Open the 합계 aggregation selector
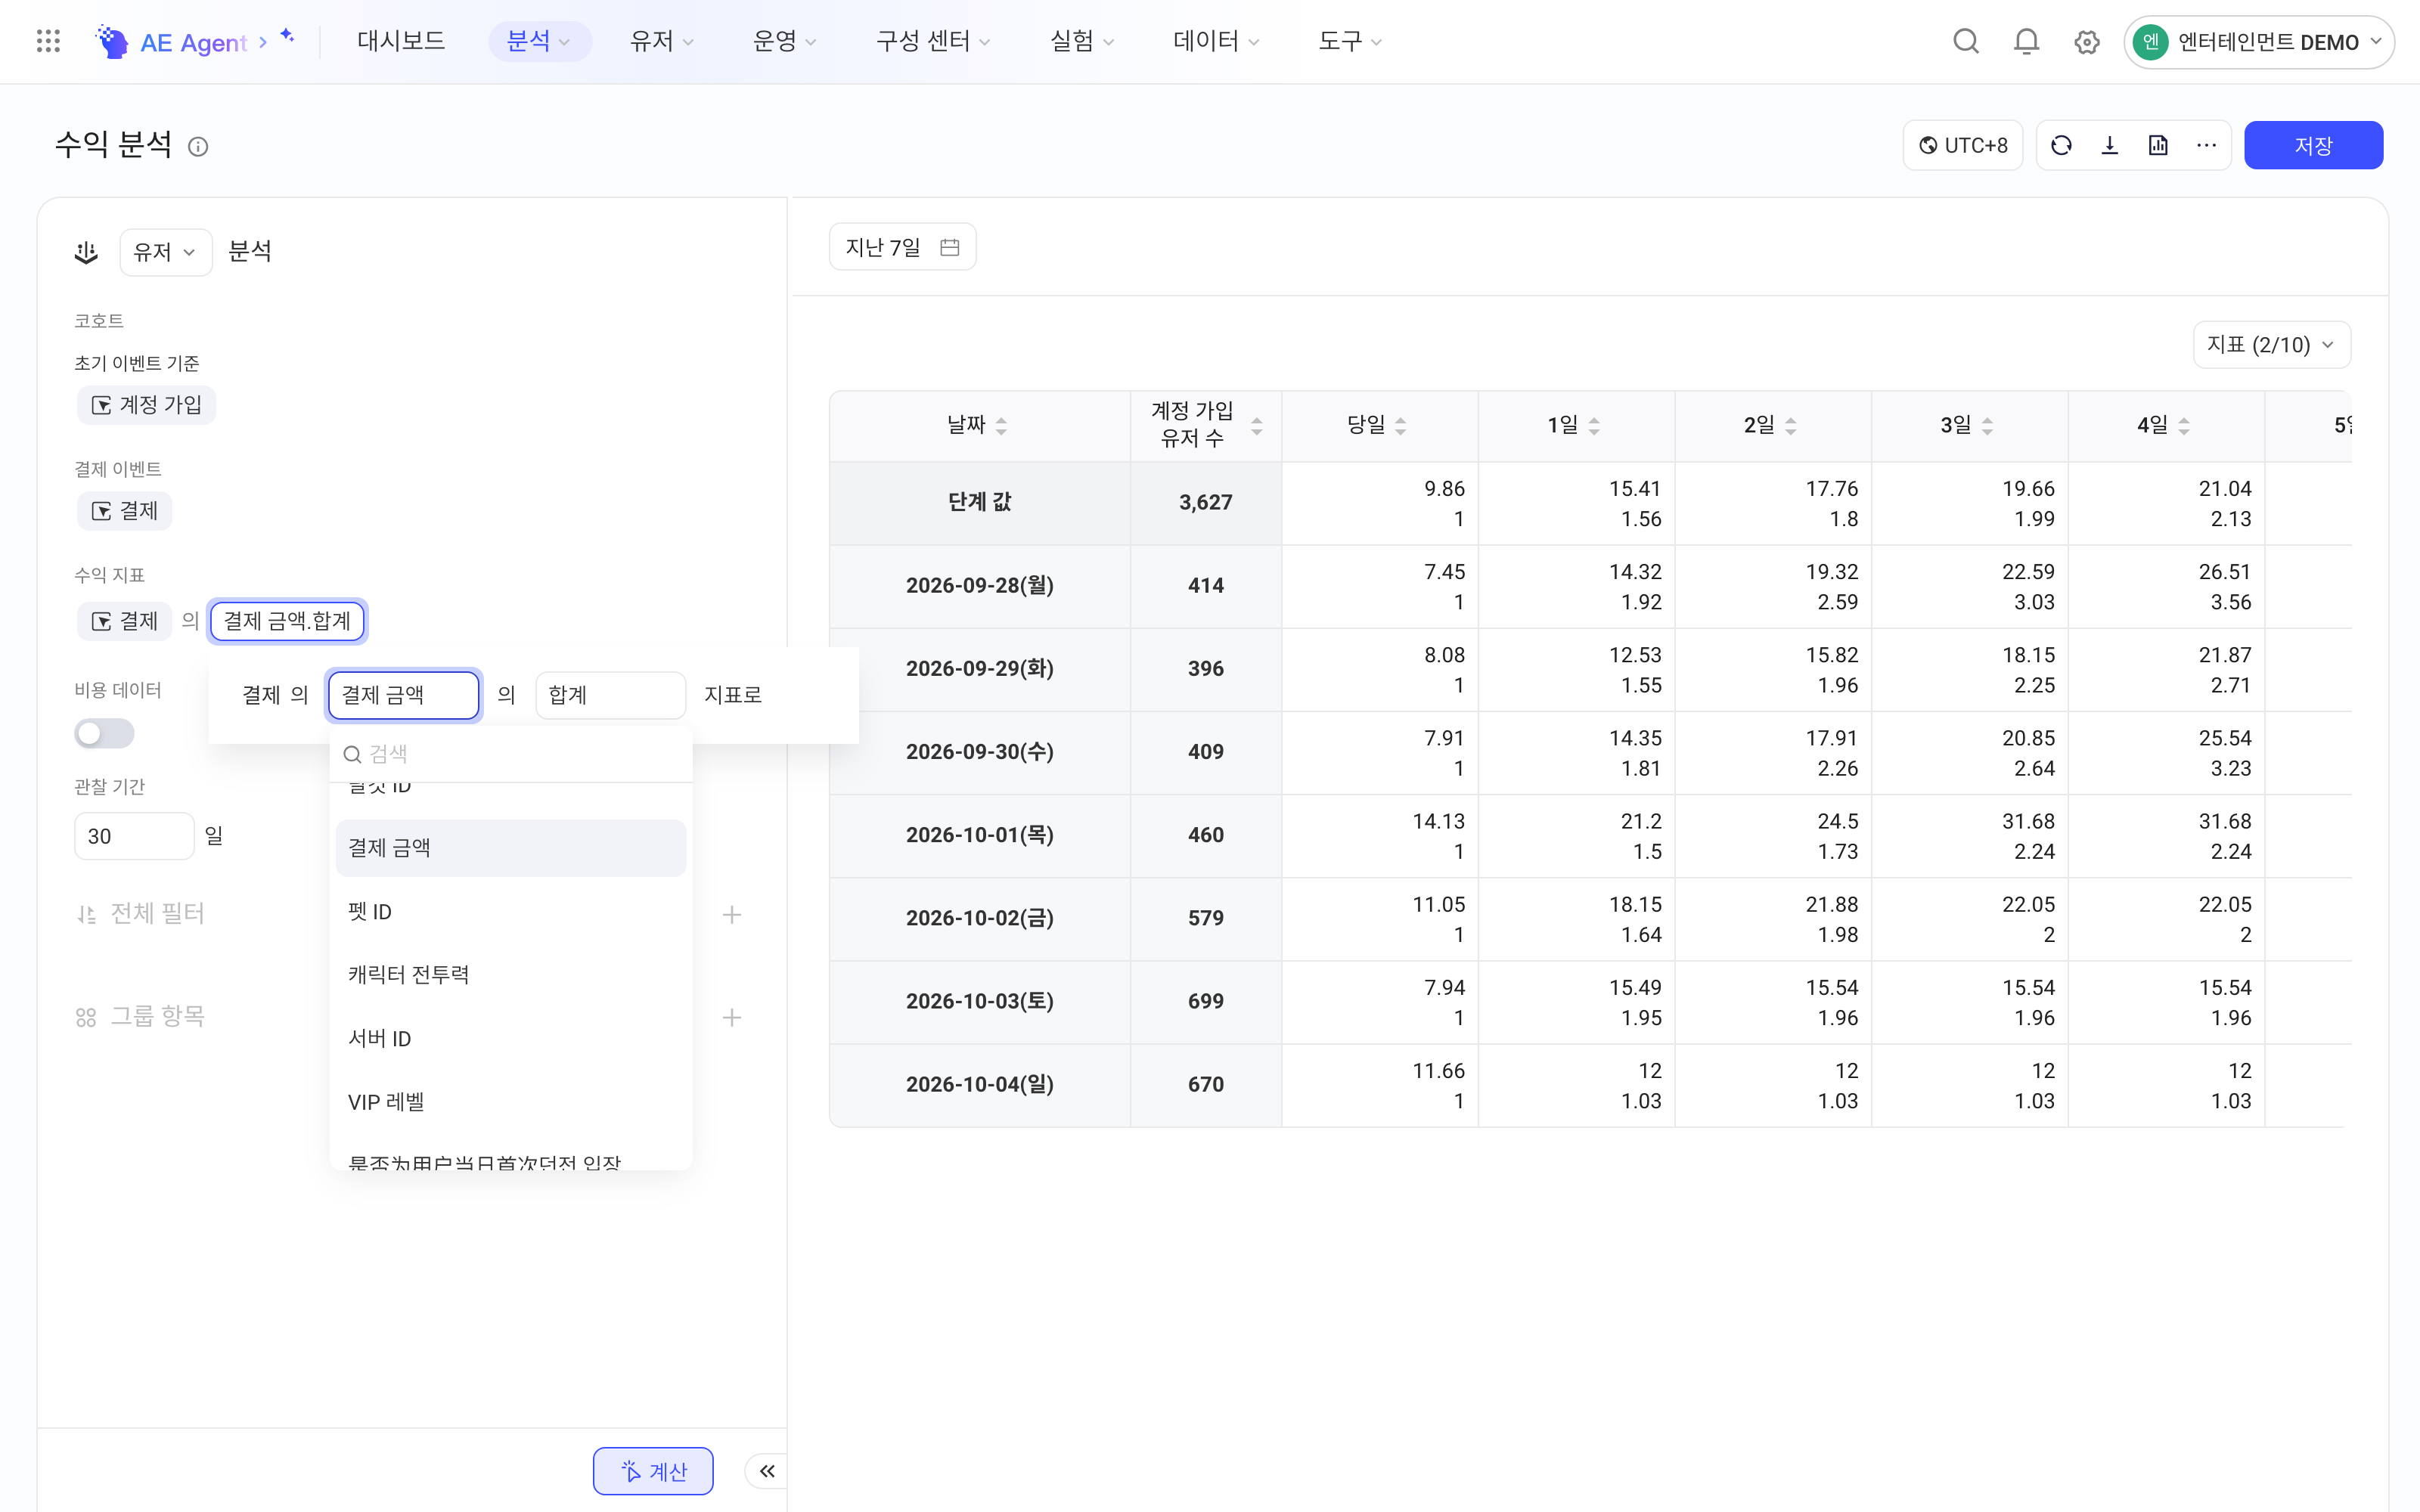The height and width of the screenshot is (1512, 2420). pos(610,695)
